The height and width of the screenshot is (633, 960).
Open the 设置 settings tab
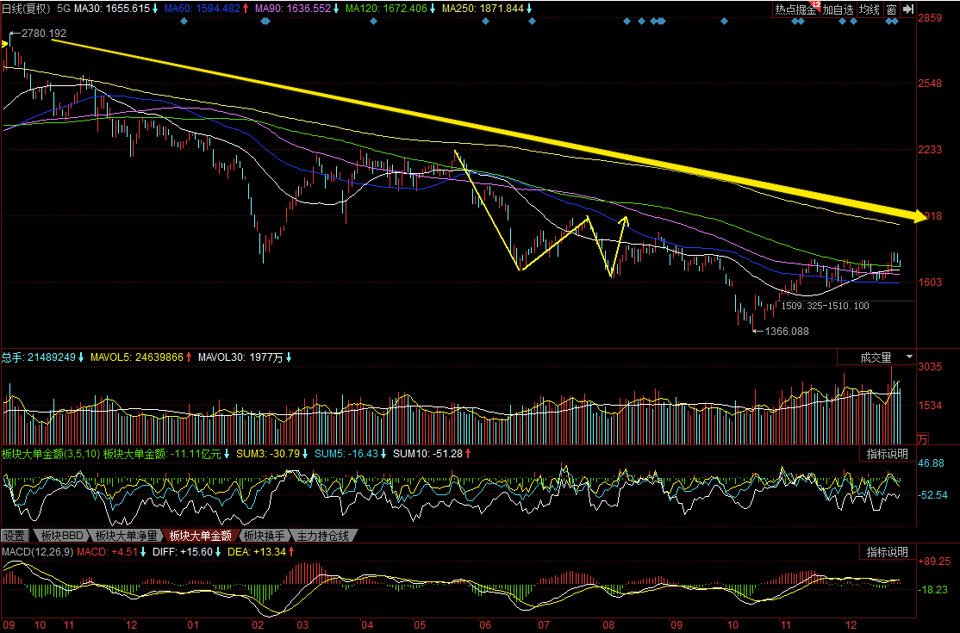[15, 536]
